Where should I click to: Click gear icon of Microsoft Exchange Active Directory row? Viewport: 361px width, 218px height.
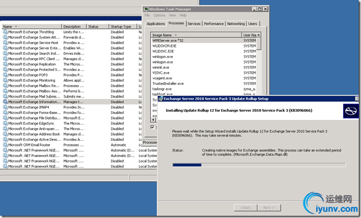tap(5, 140)
